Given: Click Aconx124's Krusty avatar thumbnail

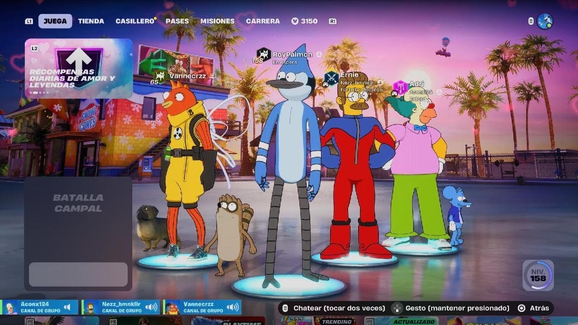Looking at the screenshot, I should tap(10, 308).
